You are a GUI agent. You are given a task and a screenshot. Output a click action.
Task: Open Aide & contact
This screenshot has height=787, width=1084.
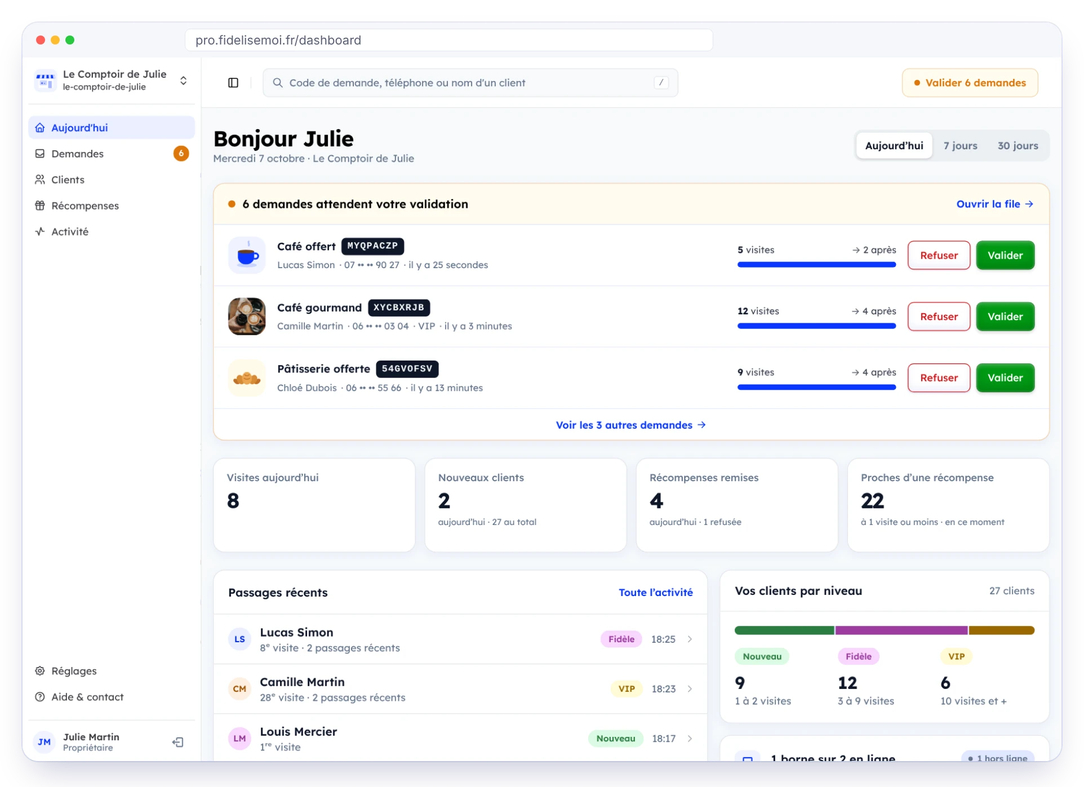coord(112,697)
